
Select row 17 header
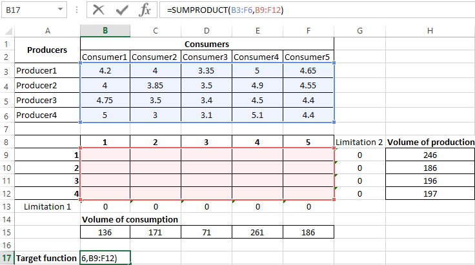(x=7, y=258)
